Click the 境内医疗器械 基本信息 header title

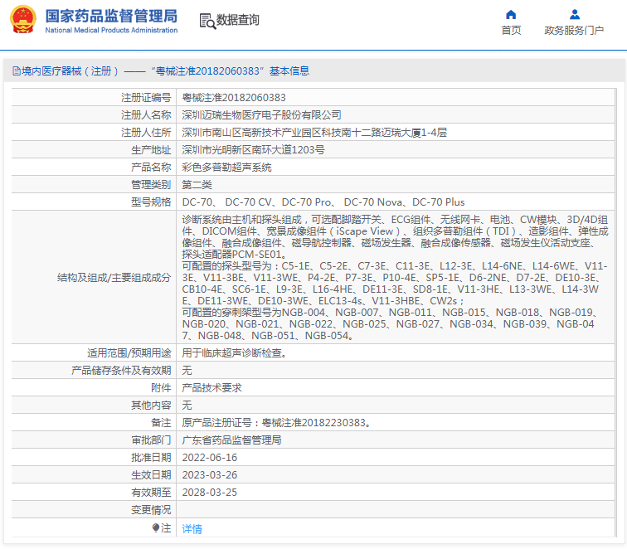point(165,71)
